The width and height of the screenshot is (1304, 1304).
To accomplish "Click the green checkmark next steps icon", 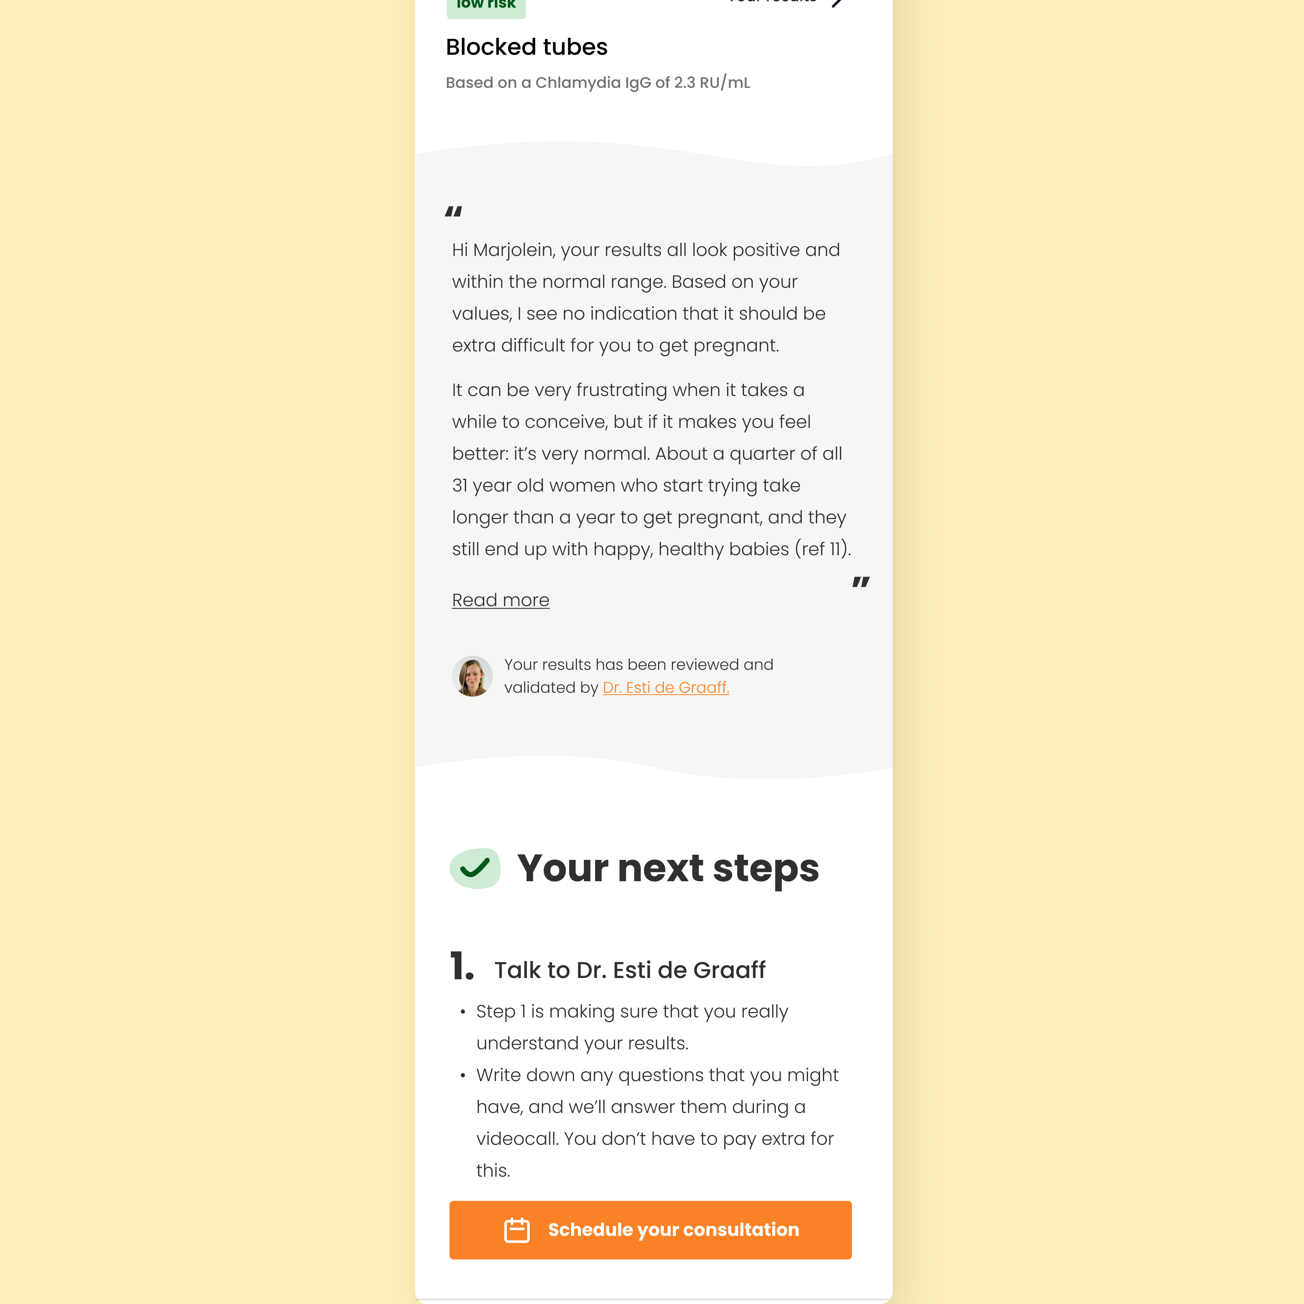I will (475, 868).
